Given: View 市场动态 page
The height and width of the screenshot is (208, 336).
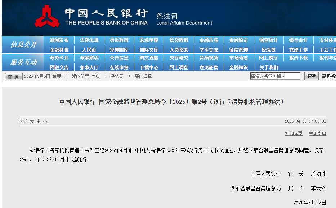Looking at the screenshot, I should [x=238, y=58].
